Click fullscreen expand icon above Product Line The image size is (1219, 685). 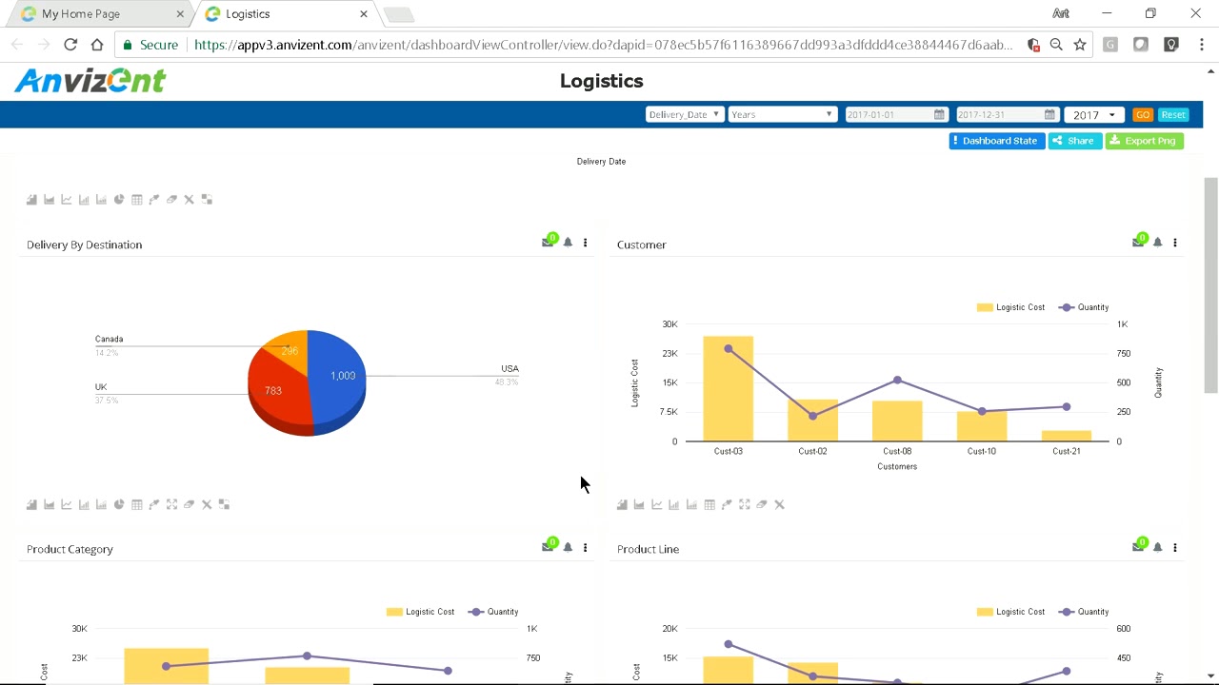pyautogui.click(x=745, y=504)
